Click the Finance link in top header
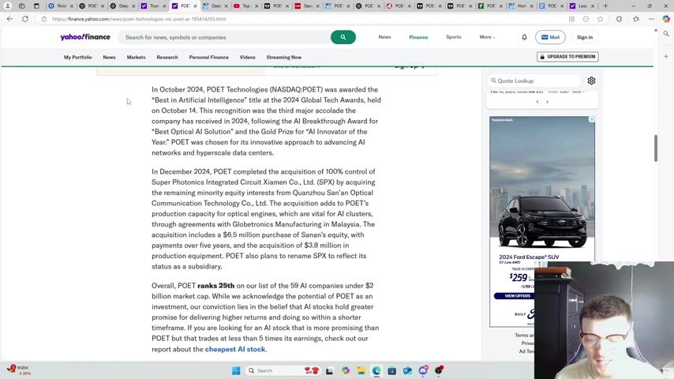The width and height of the screenshot is (674, 379). pyautogui.click(x=418, y=37)
